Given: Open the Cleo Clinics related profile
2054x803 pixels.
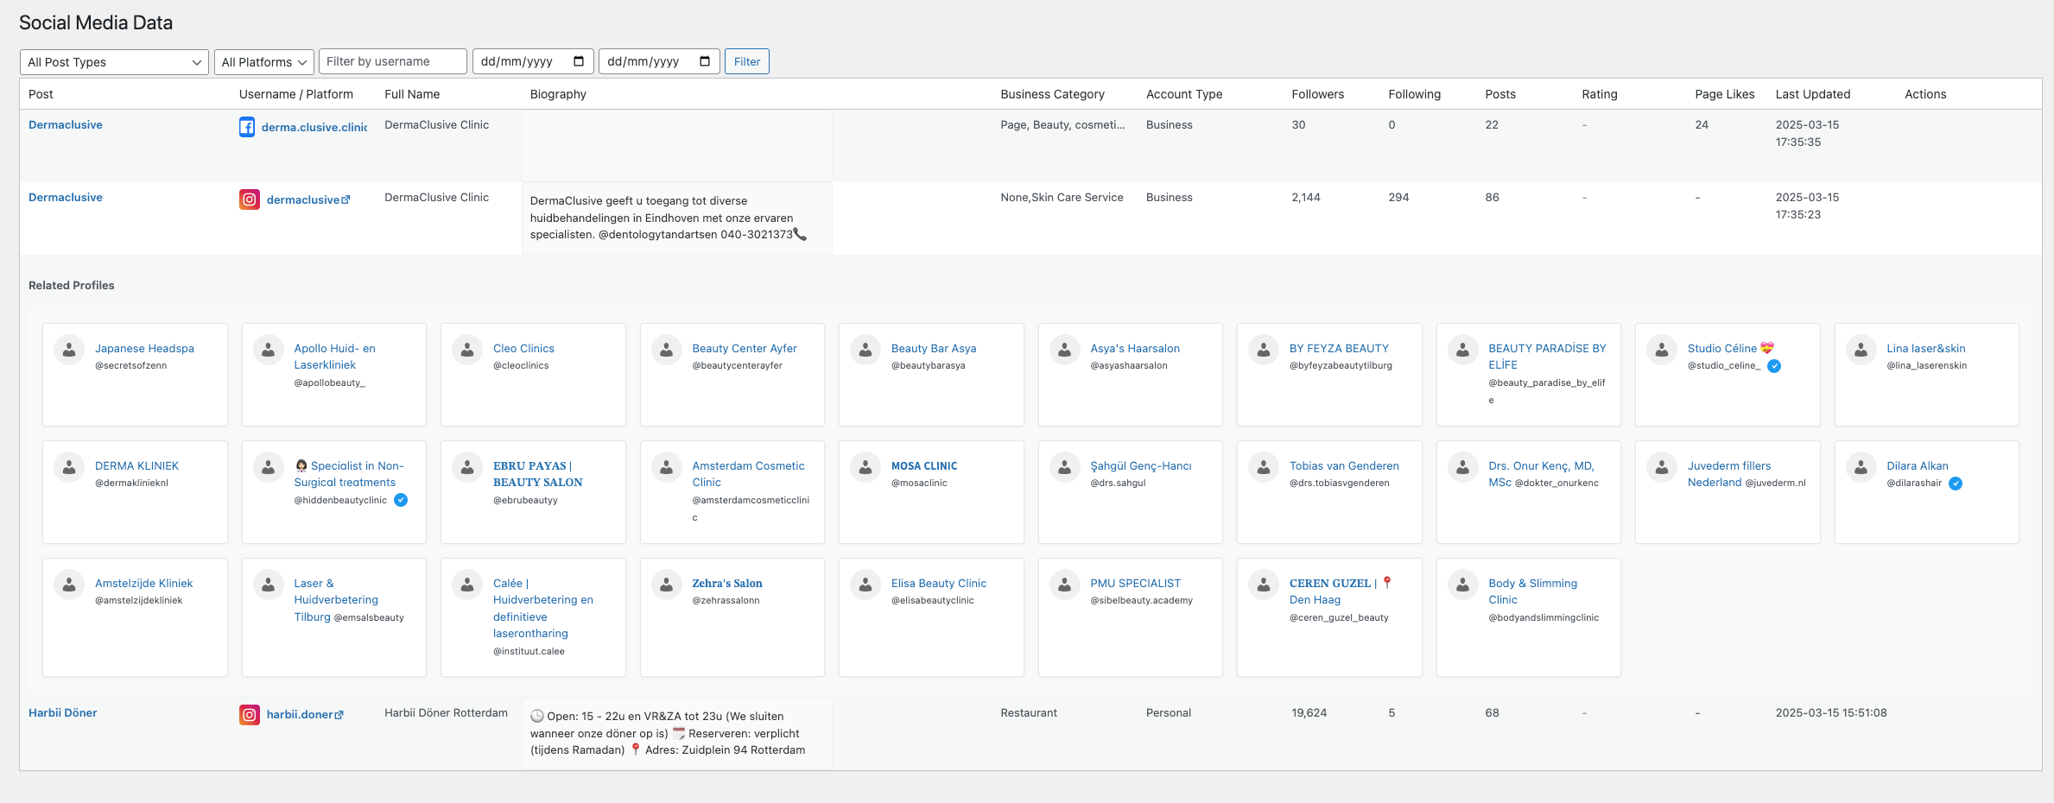Looking at the screenshot, I should [523, 349].
